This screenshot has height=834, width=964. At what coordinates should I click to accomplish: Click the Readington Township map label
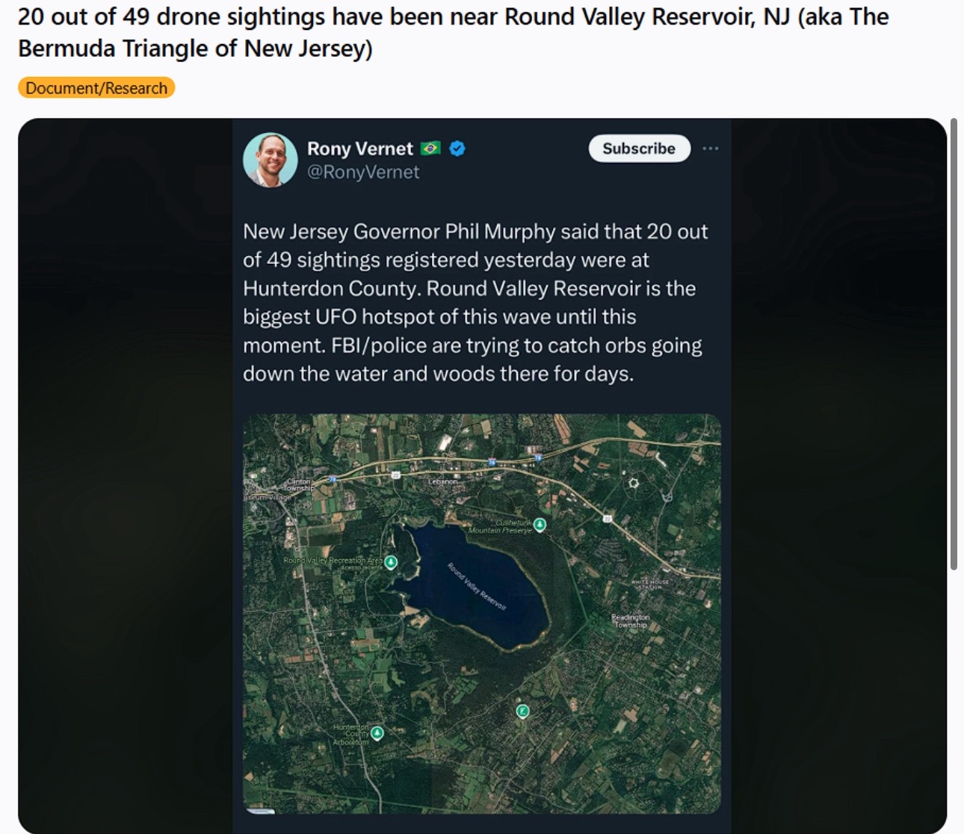tap(631, 620)
